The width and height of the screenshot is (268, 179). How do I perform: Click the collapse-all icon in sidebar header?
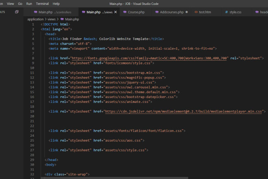point(17,12)
